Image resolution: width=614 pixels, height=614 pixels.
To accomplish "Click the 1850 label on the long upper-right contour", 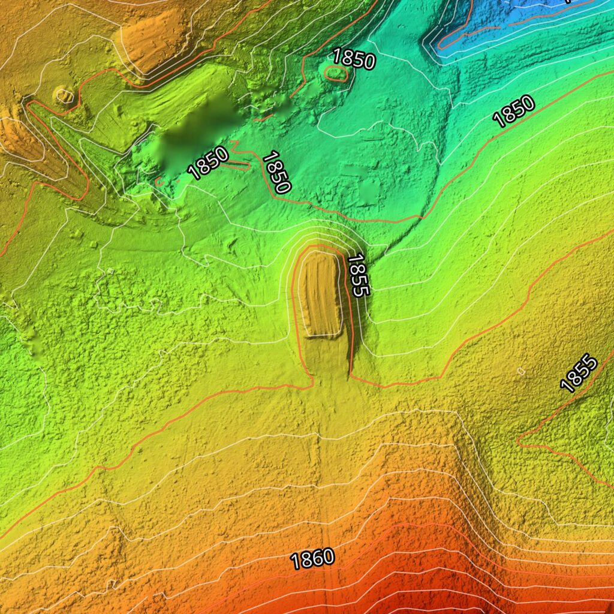I will [x=514, y=111].
